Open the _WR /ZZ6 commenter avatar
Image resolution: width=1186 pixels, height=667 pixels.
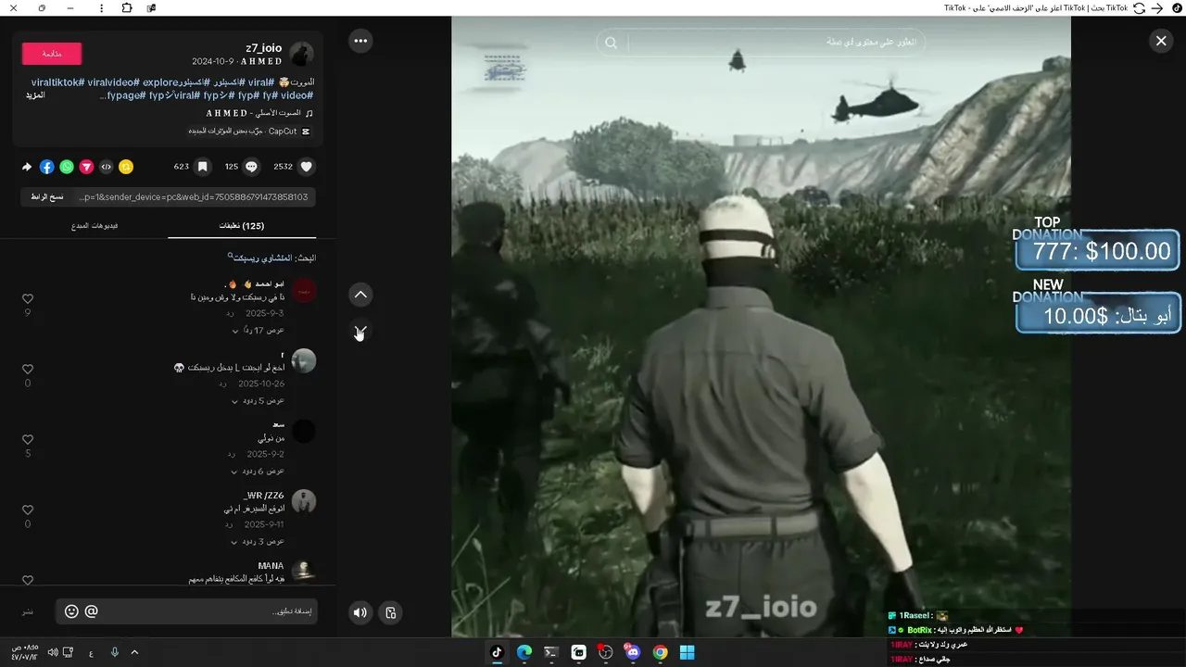click(x=304, y=502)
